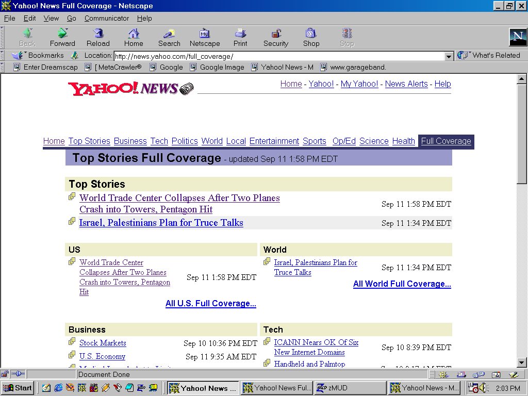Open the All U.S. Full Coverage link
This screenshot has height=396, width=528.
(211, 303)
